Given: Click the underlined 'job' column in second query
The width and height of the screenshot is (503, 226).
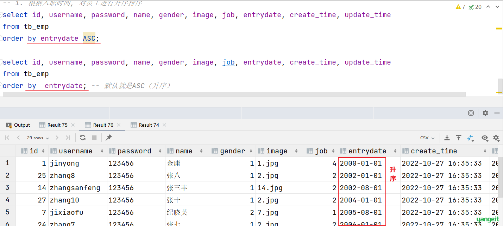Looking at the screenshot, I should pyautogui.click(x=228, y=62).
